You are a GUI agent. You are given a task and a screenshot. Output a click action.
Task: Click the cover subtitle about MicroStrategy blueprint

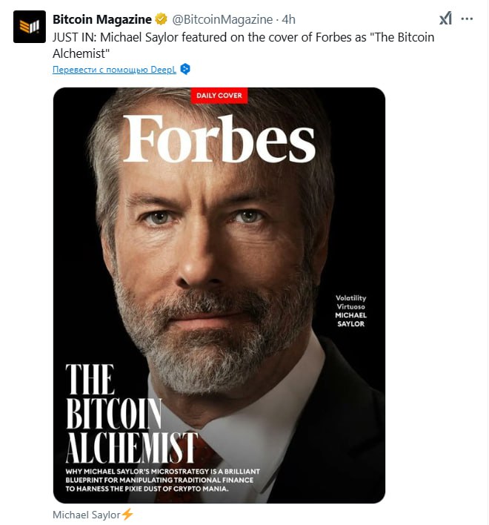pos(162,480)
